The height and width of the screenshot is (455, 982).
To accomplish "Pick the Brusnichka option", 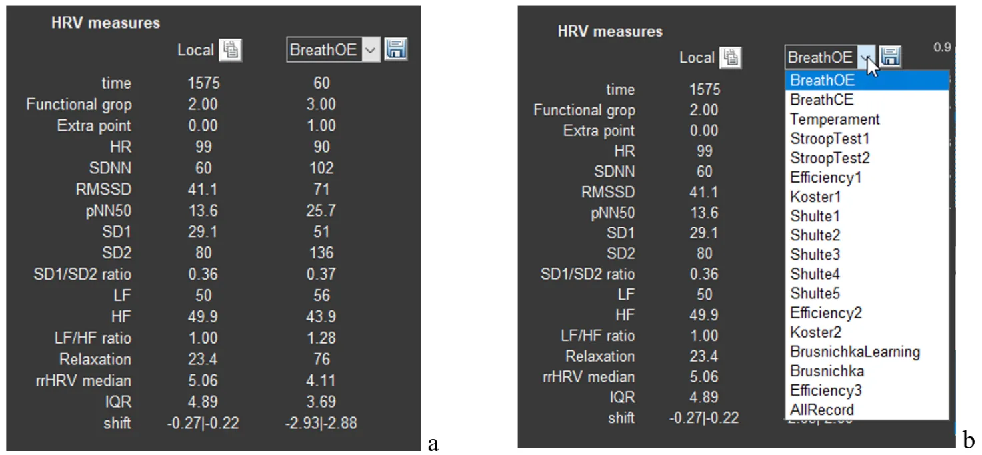I will (x=827, y=371).
